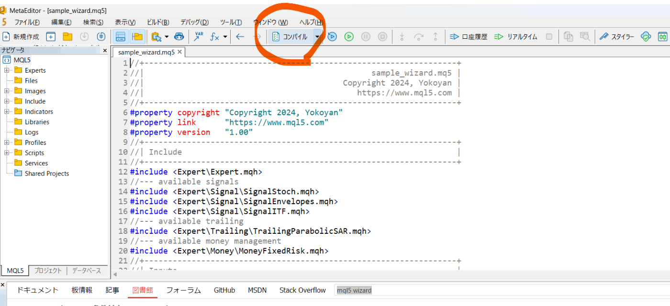Click the stop profiling square icon
This screenshot has height=306, width=670.
(549, 36)
